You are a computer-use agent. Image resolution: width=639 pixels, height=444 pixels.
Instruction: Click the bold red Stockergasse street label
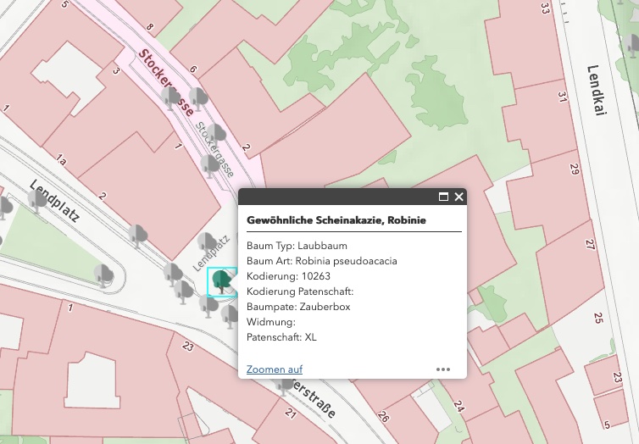pyautogui.click(x=165, y=83)
